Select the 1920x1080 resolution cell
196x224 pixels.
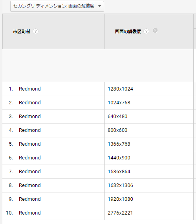click(x=149, y=199)
